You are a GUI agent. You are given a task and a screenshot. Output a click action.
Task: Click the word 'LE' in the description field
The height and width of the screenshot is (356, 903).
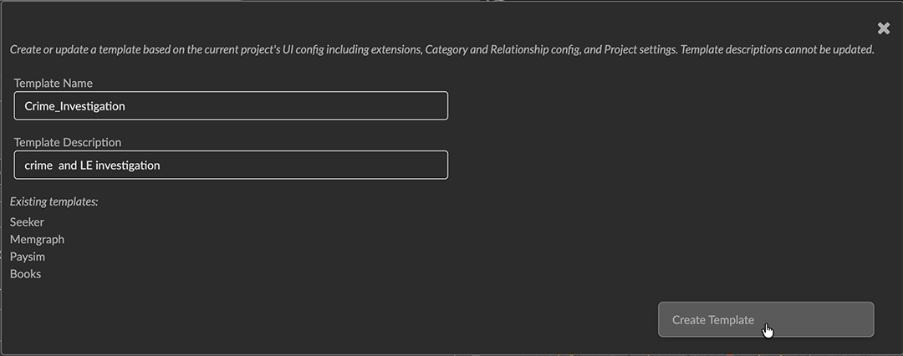pyautogui.click(x=86, y=165)
